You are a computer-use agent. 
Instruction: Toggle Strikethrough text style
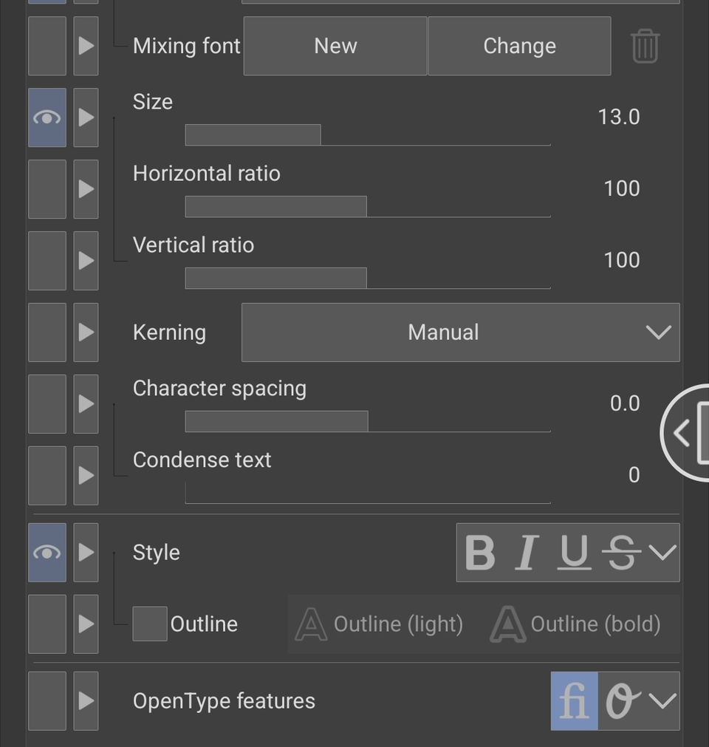pos(621,553)
